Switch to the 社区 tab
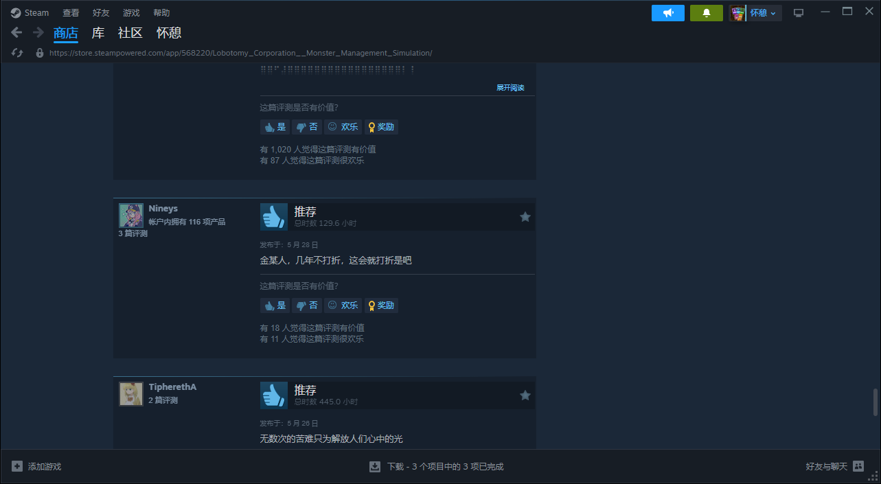 point(130,33)
